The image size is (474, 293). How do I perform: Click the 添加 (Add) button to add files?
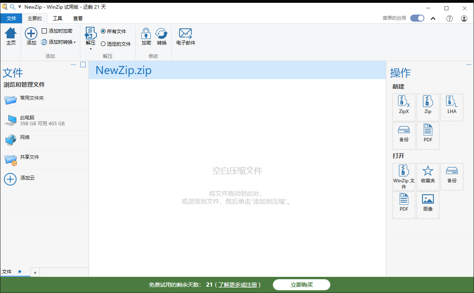(x=31, y=36)
